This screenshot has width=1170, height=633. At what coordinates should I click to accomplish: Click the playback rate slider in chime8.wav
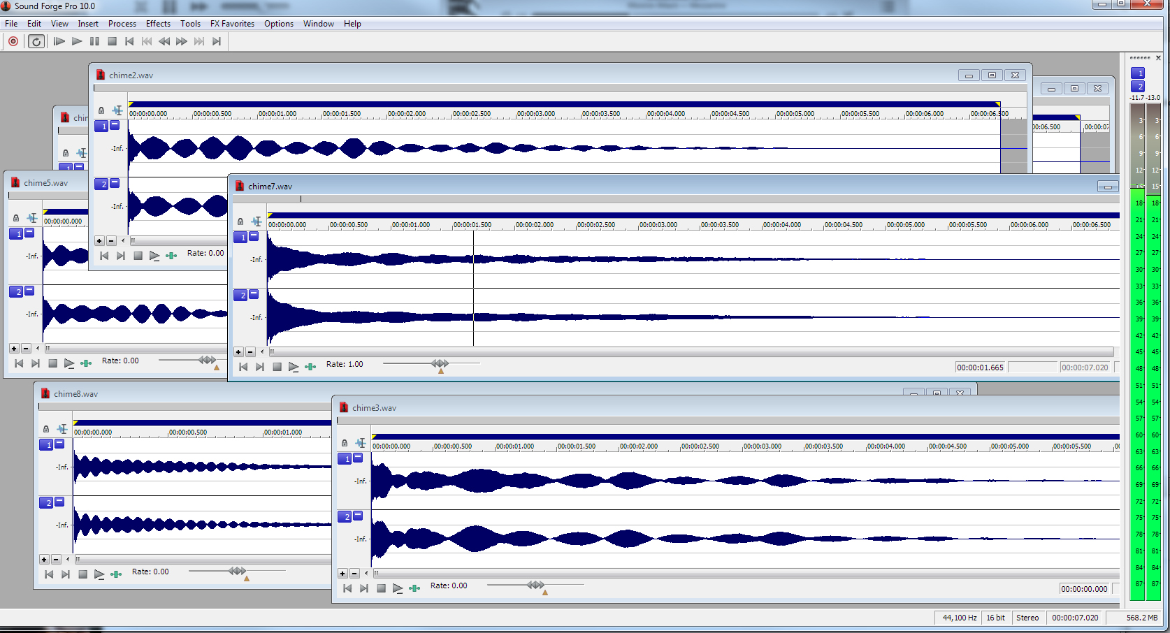coord(237,572)
